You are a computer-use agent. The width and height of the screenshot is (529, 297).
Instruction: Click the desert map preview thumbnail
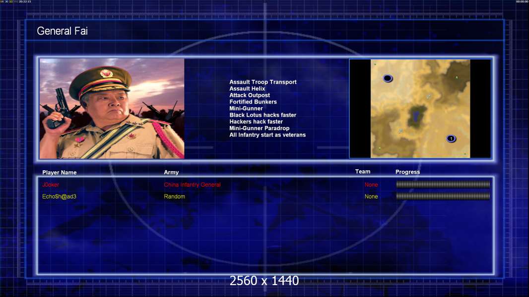pos(420,108)
